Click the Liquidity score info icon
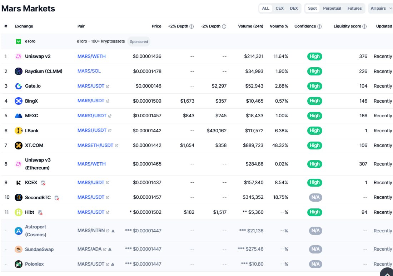Image resolution: width=393 pixels, height=276 pixels. coord(364,26)
